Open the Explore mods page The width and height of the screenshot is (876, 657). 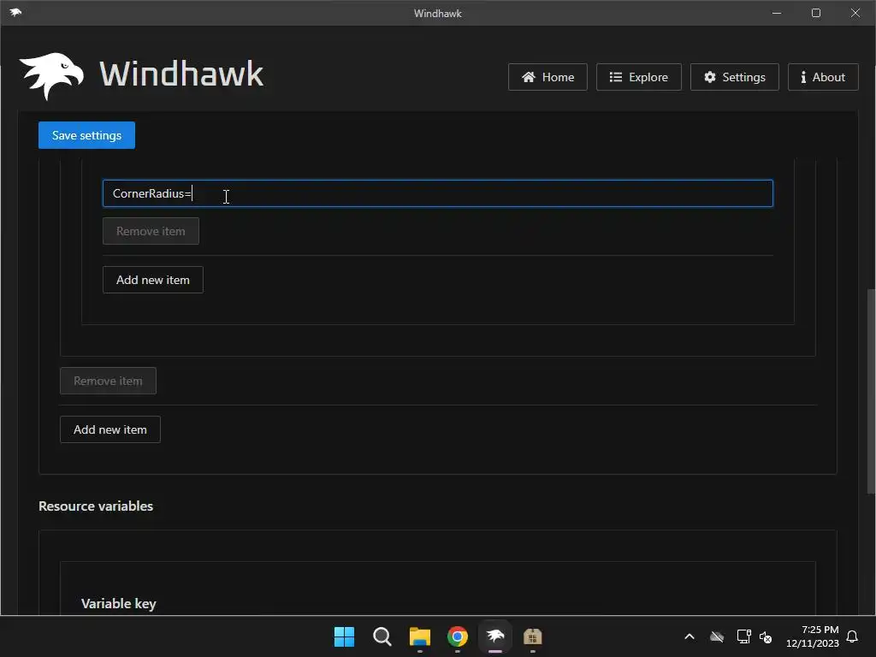[638, 77]
